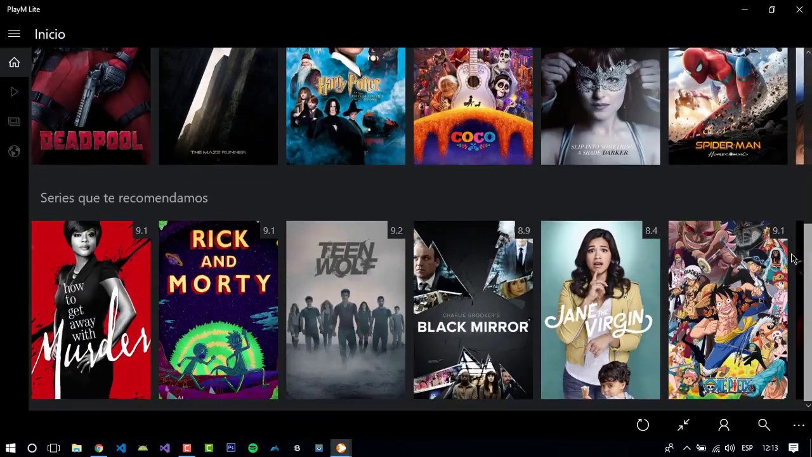Open Photoshop from taskbar

(231, 448)
